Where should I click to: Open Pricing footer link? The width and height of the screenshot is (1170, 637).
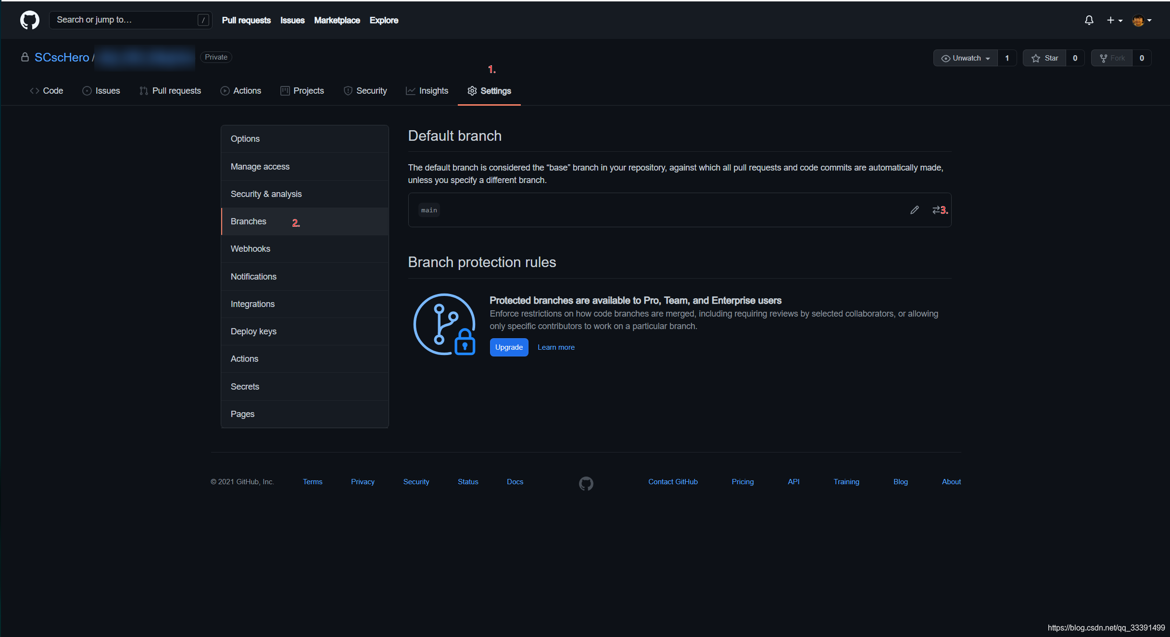click(742, 482)
